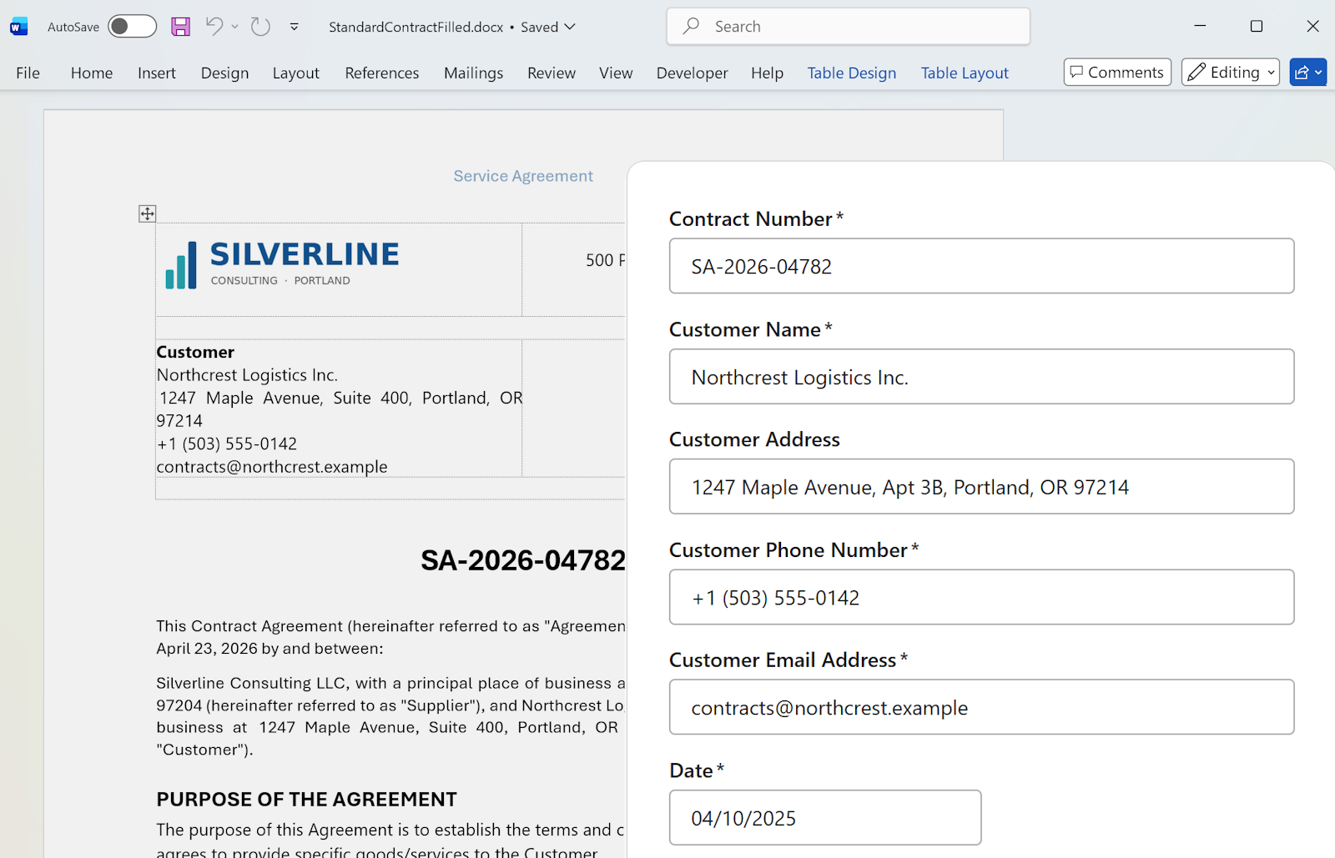Toggle the AutoSave switch
This screenshot has width=1335, height=858.
coord(132,27)
